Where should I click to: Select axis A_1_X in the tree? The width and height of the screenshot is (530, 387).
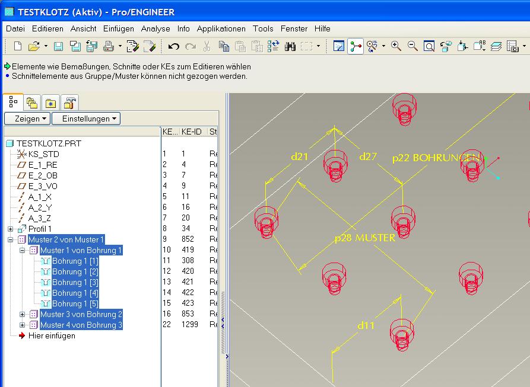[40, 197]
